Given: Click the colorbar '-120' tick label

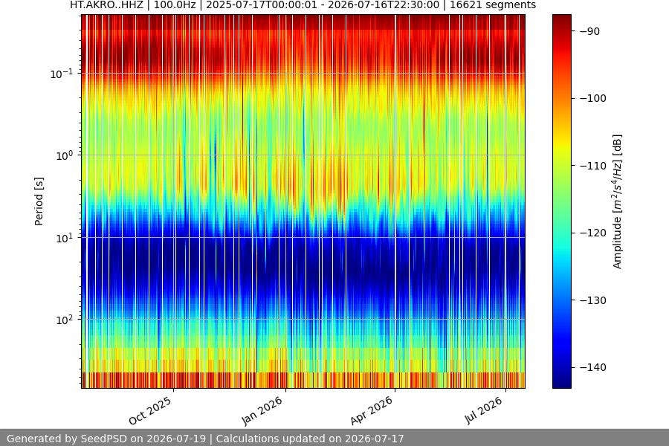Looking at the screenshot, I should pos(593,233).
